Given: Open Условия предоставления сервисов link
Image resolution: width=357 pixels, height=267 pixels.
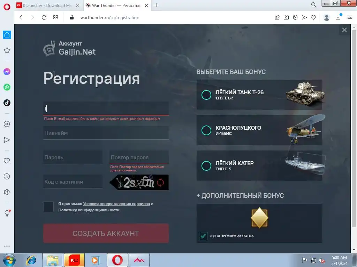Looking at the screenshot, I should pos(116,204).
